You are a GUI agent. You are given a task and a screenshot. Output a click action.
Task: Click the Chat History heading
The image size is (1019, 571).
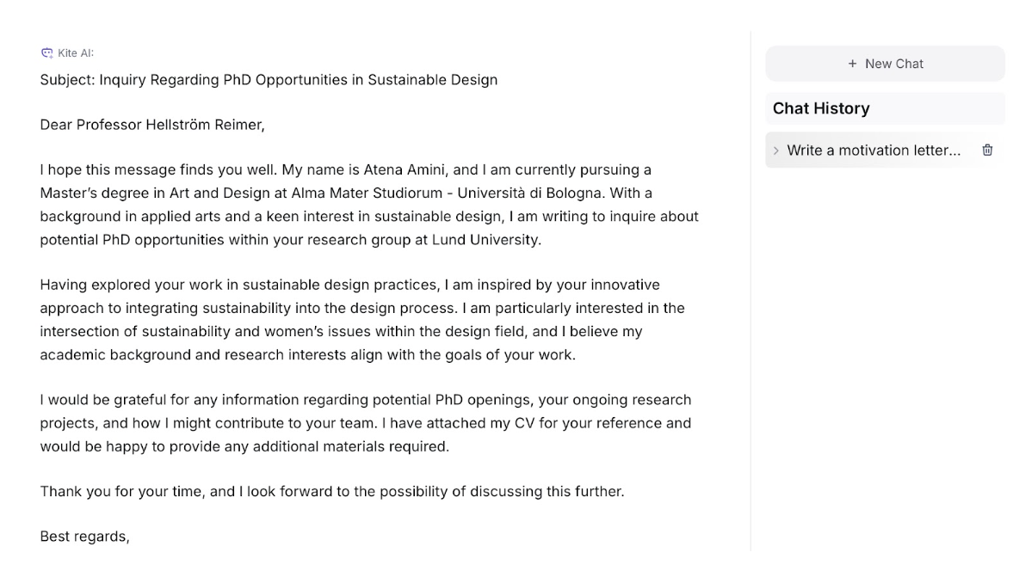click(821, 108)
